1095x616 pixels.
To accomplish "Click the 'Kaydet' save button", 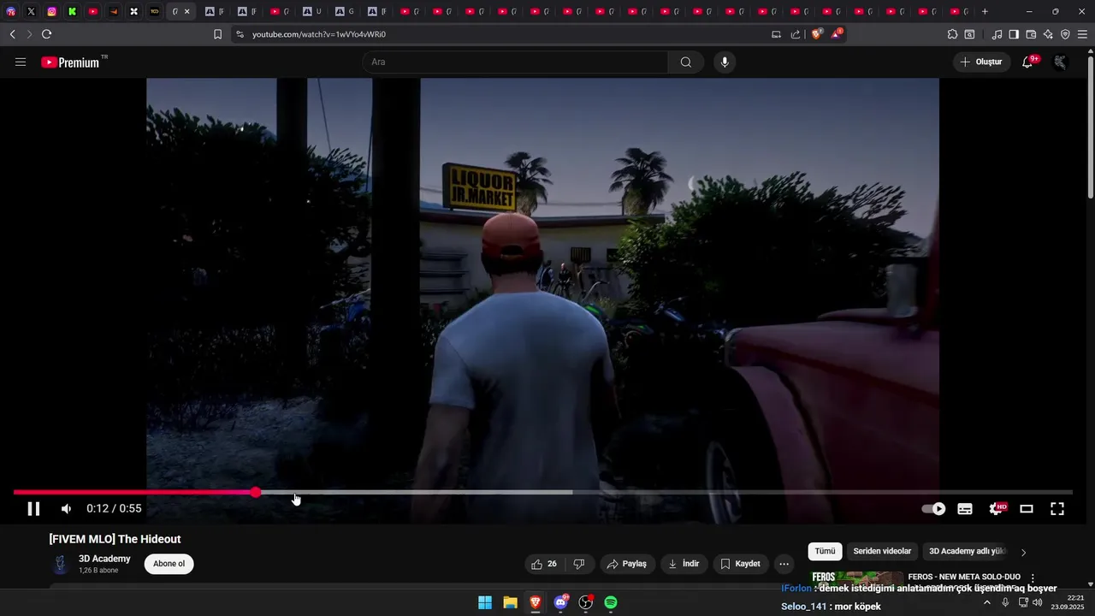I will pos(741,564).
